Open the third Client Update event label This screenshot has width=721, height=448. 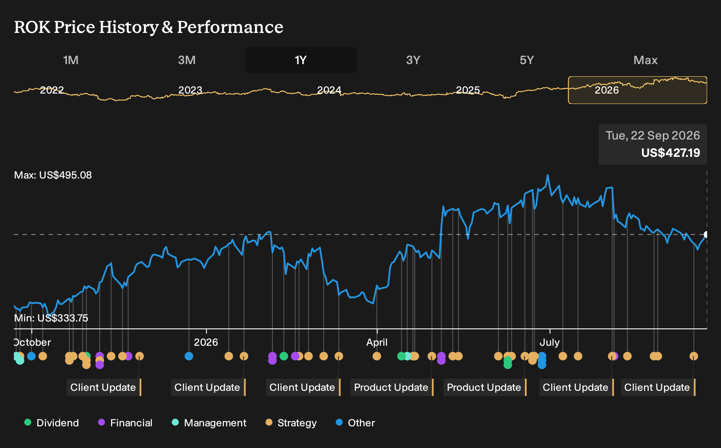pyautogui.click(x=303, y=387)
